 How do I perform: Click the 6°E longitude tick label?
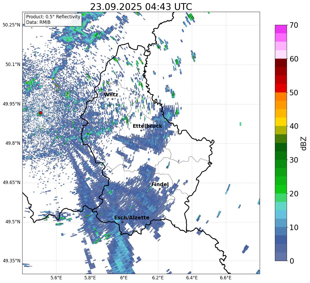click(124, 278)
